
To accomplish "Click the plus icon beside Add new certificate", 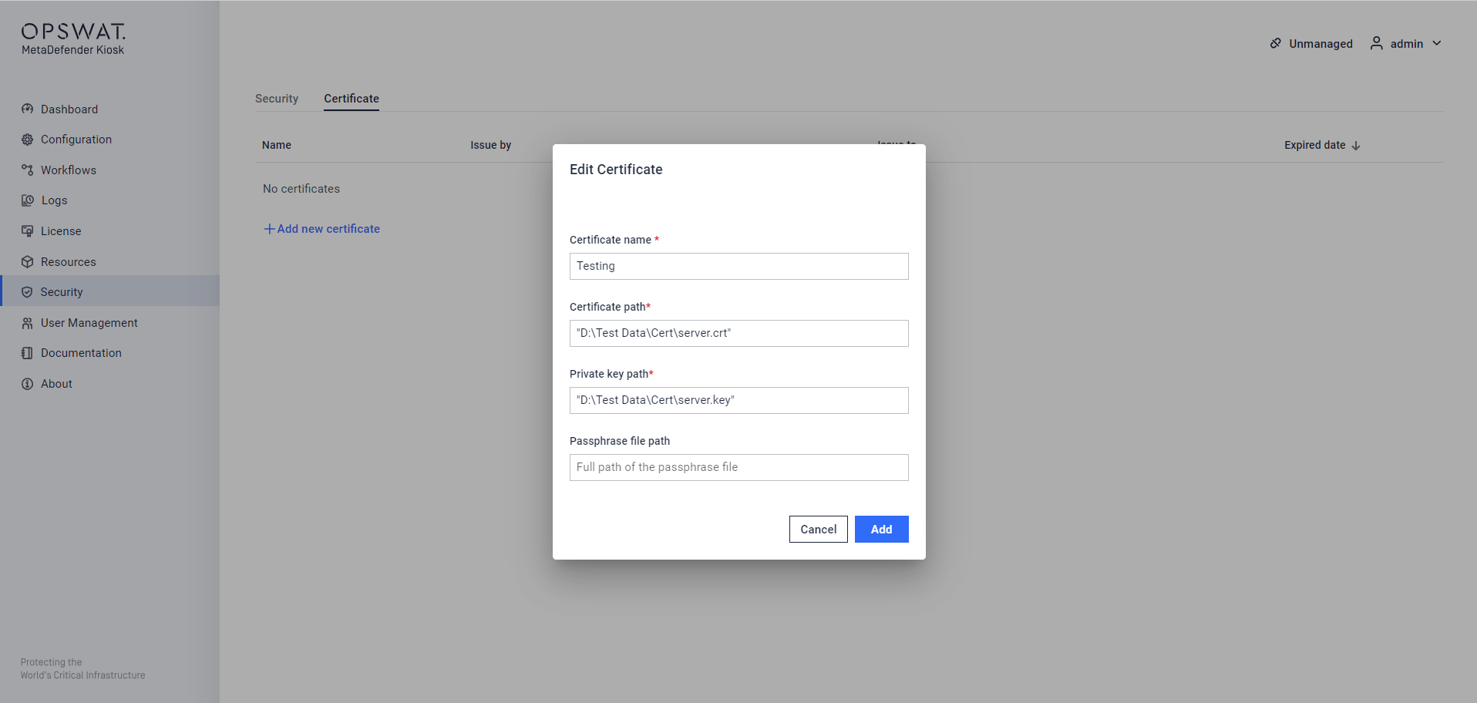I will point(269,229).
